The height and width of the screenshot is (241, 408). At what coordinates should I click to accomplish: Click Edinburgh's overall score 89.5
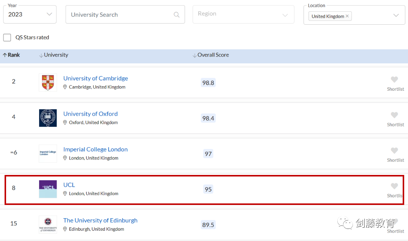coord(208,225)
